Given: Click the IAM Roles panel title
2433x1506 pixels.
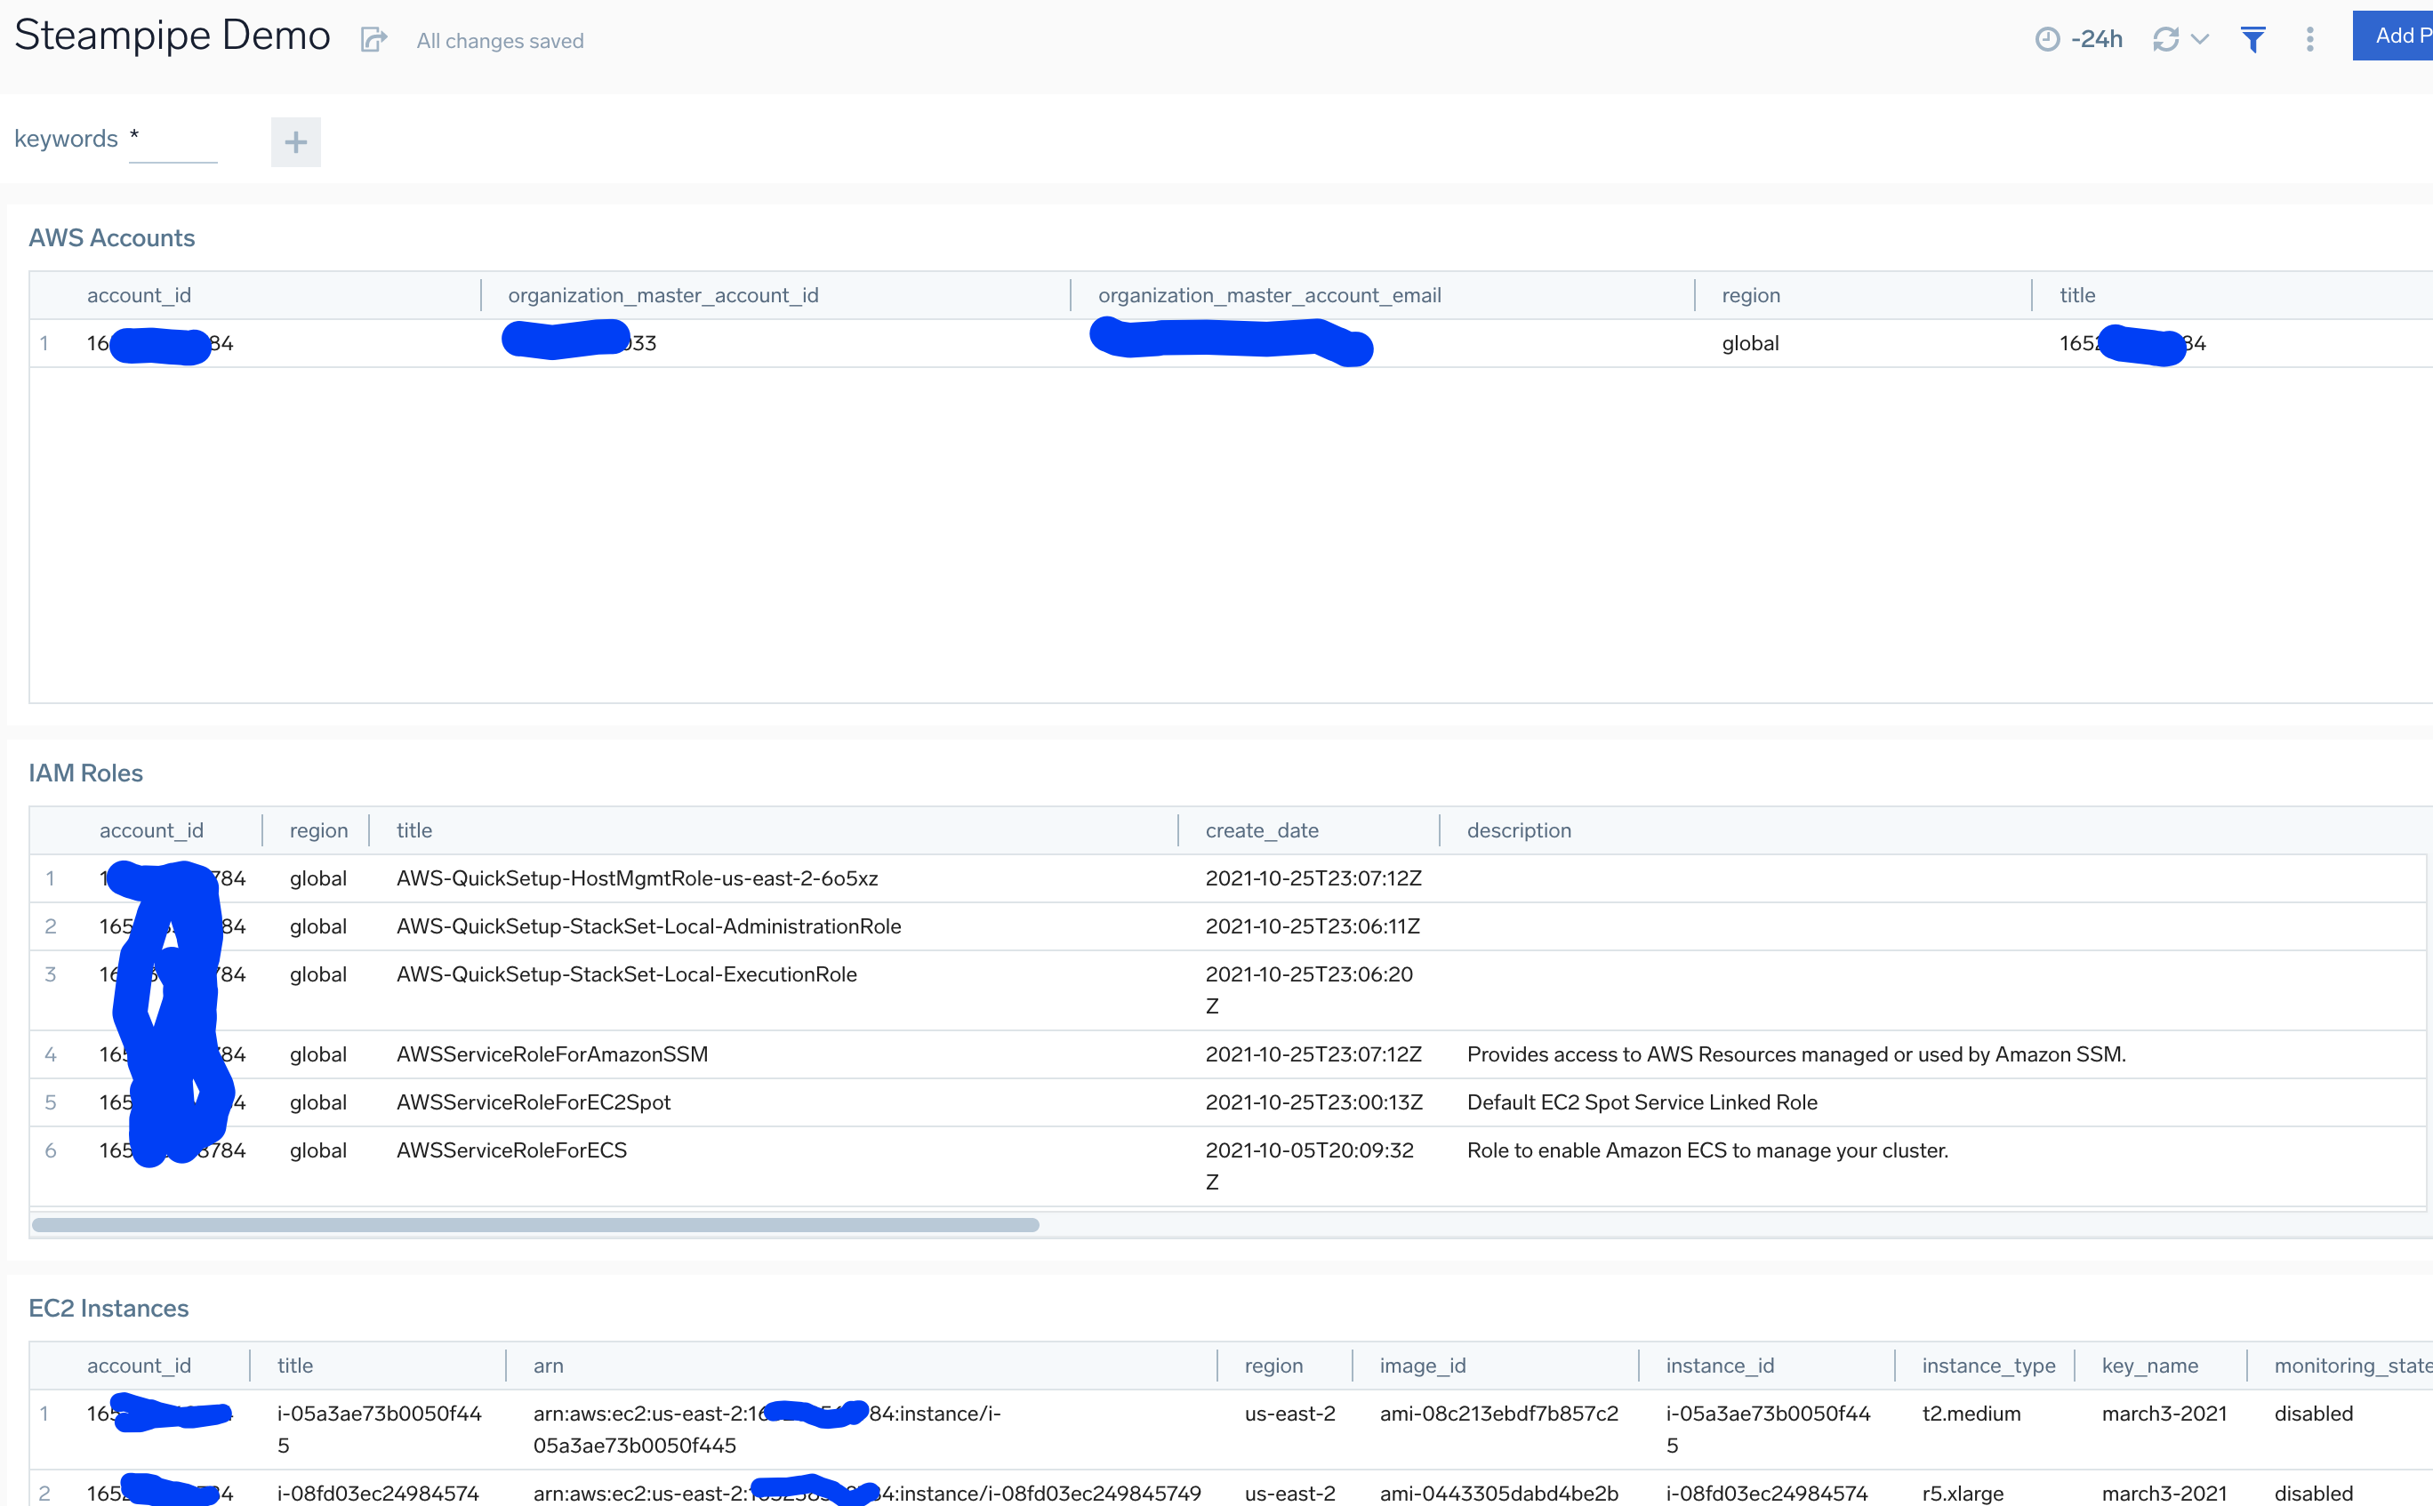Looking at the screenshot, I should point(85,773).
